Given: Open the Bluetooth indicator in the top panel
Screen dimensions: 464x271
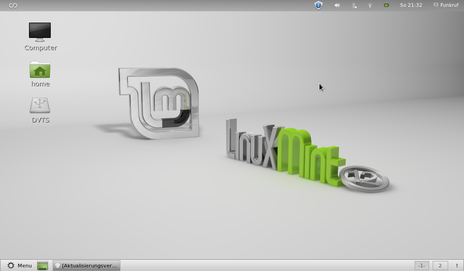Looking at the screenshot, I should click(x=354, y=5).
